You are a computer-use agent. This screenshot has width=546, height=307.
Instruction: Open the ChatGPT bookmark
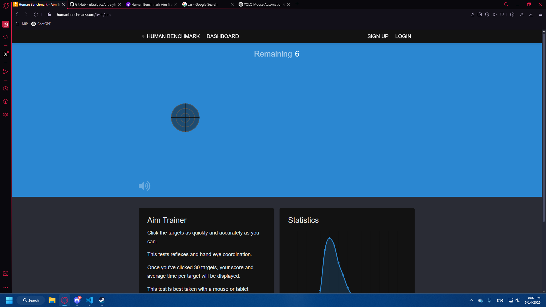[41, 24]
